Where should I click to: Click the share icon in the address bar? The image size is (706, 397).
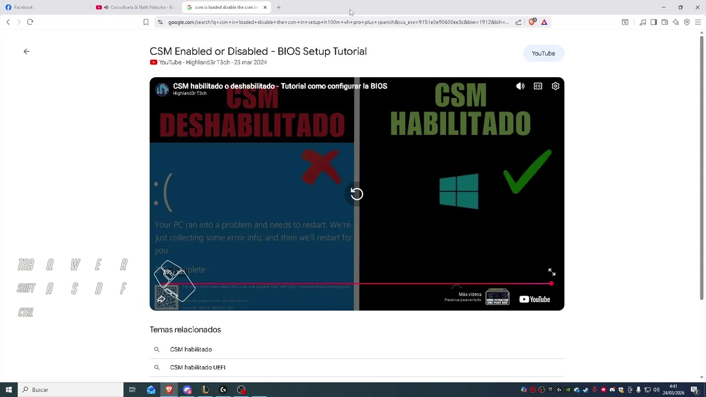click(x=518, y=22)
